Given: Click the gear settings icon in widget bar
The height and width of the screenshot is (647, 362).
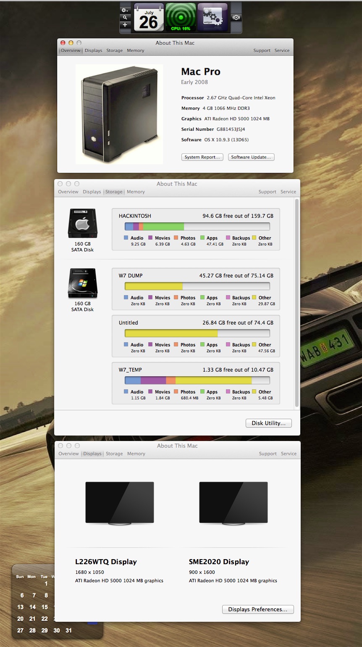Looking at the screenshot, I should [x=125, y=10].
